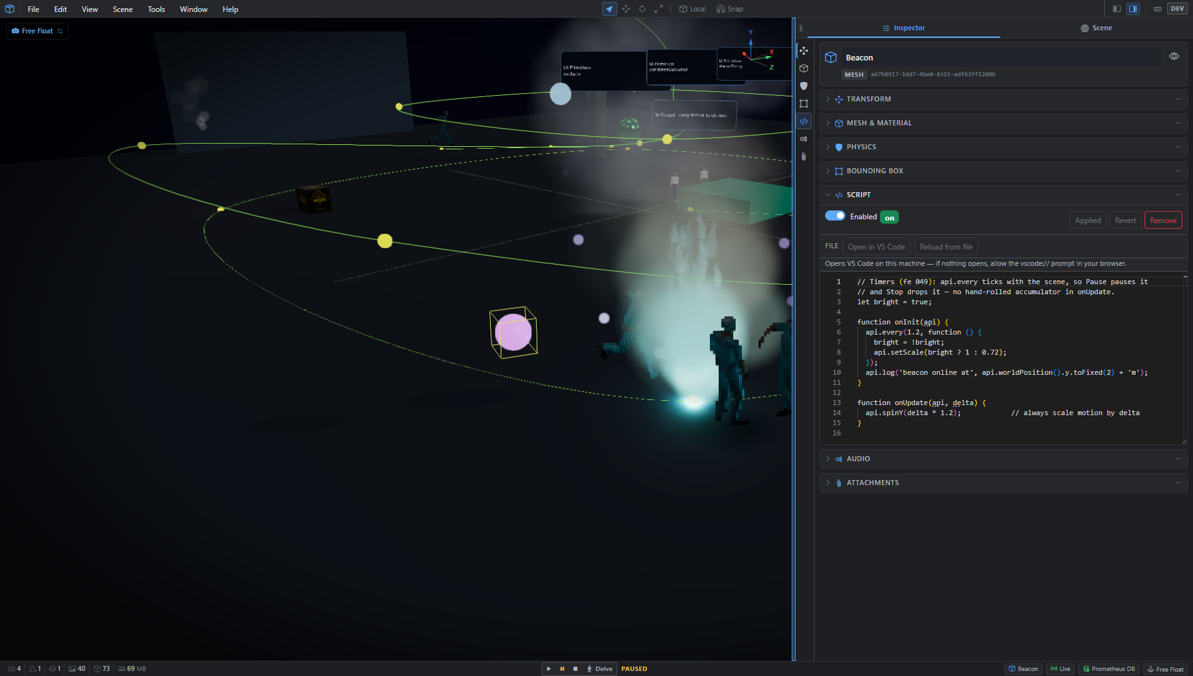
Task: Jump to Attachments via paperclip sidebar icon
Action: click(804, 156)
